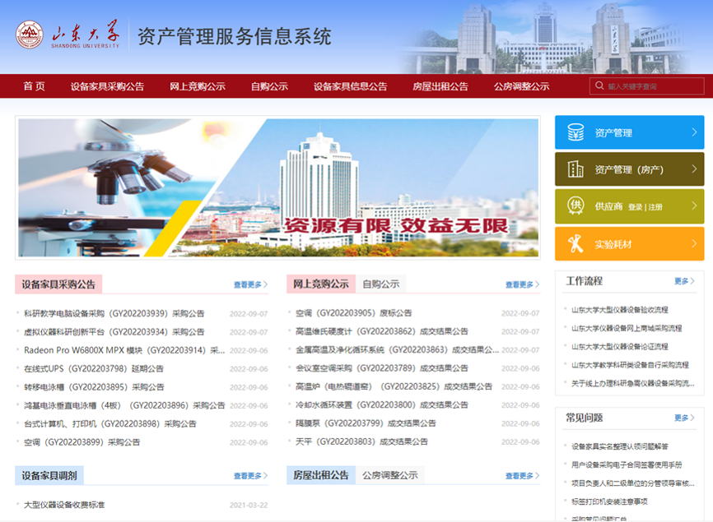Click the Shandong University crest logo
This screenshot has height=522, width=713.
29,34
